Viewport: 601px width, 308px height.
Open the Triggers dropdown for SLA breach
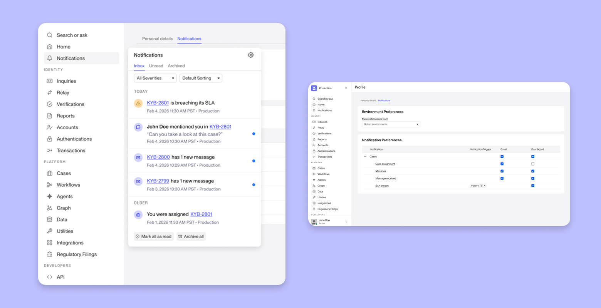coord(478,186)
